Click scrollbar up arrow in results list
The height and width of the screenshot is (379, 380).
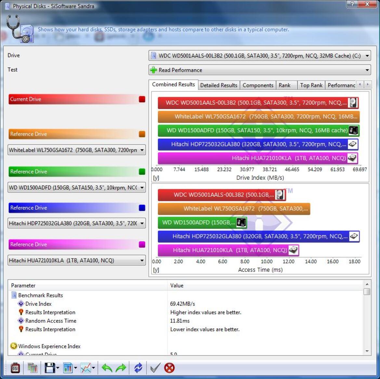[367, 284]
